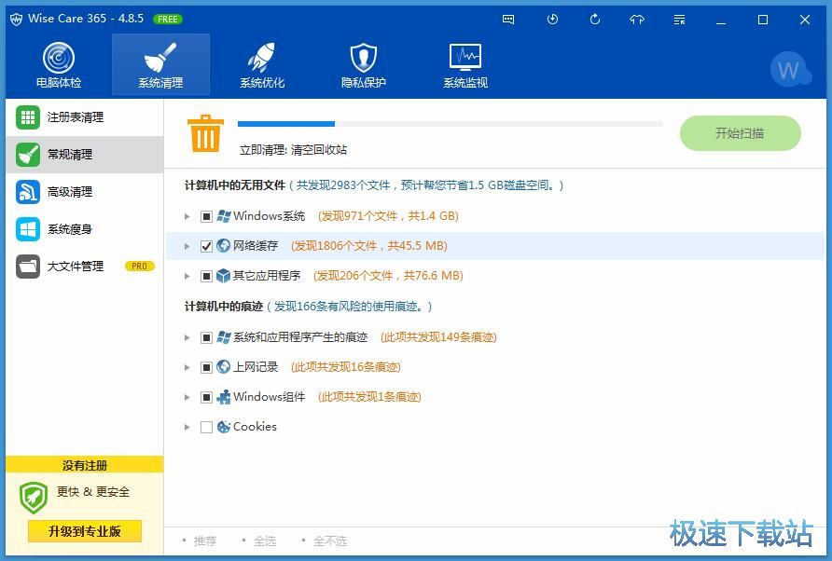
Task: Click the 高级清理 blue sidebar icon
Action: [28, 191]
